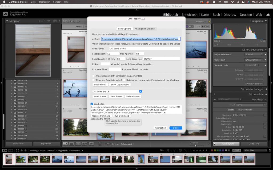The width and height of the screenshot is (273, 170).
Task: Check 'Bilder aus Dateiliste laden?' option
Action: click(x=94, y=80)
